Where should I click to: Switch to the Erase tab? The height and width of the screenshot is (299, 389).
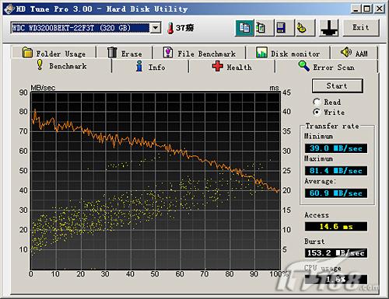click(124, 53)
